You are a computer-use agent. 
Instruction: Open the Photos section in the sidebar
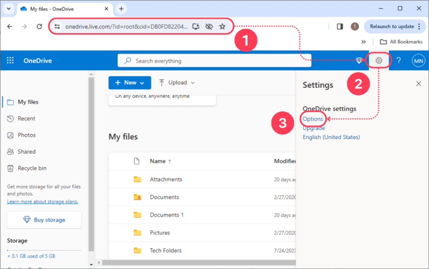26,135
